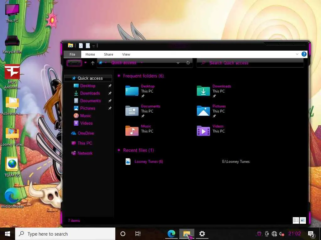Image resolution: width=321 pixels, height=240 pixels.
Task: Click the Music folder icon in Frequent folders
Action: click(x=132, y=131)
